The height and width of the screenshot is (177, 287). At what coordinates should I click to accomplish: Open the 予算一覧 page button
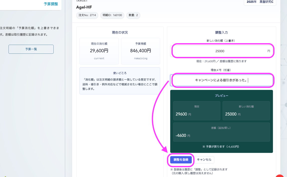pos(31,49)
